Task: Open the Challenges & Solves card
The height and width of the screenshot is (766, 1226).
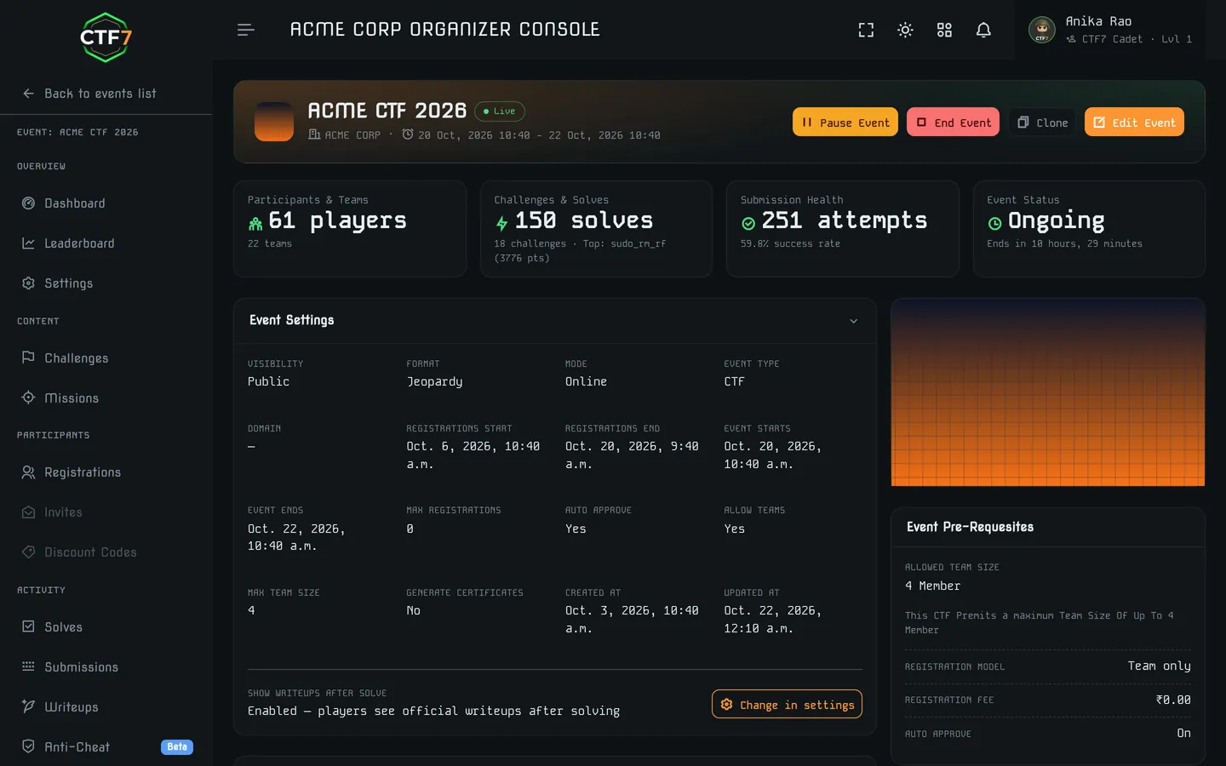Action: tap(596, 229)
